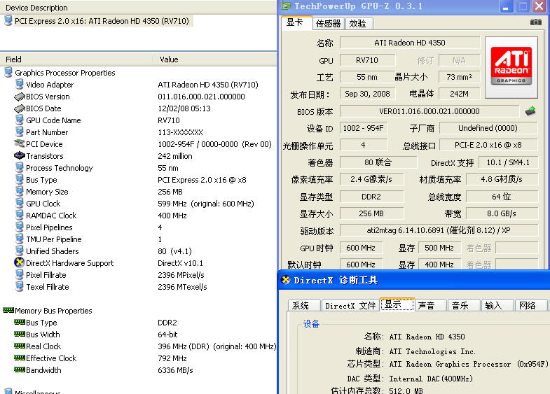
Task: Click the 制造商 ATI Technologies Inc. line
Action: click(x=416, y=351)
